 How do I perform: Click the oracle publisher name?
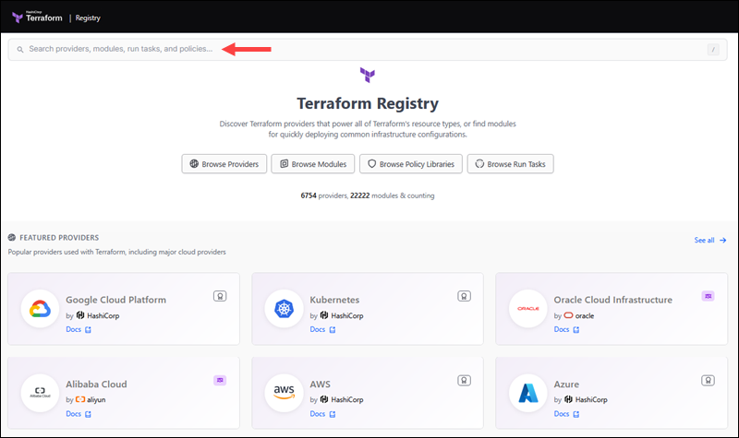tap(585, 315)
